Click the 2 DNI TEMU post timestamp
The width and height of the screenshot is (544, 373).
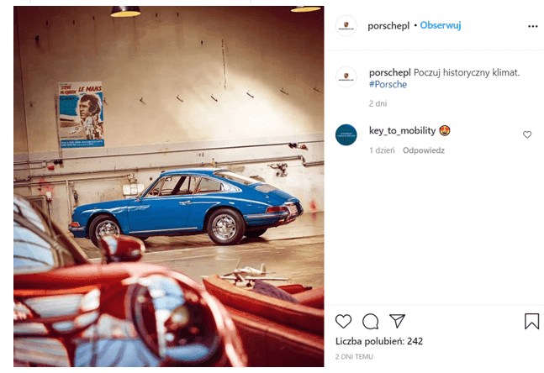(354, 357)
